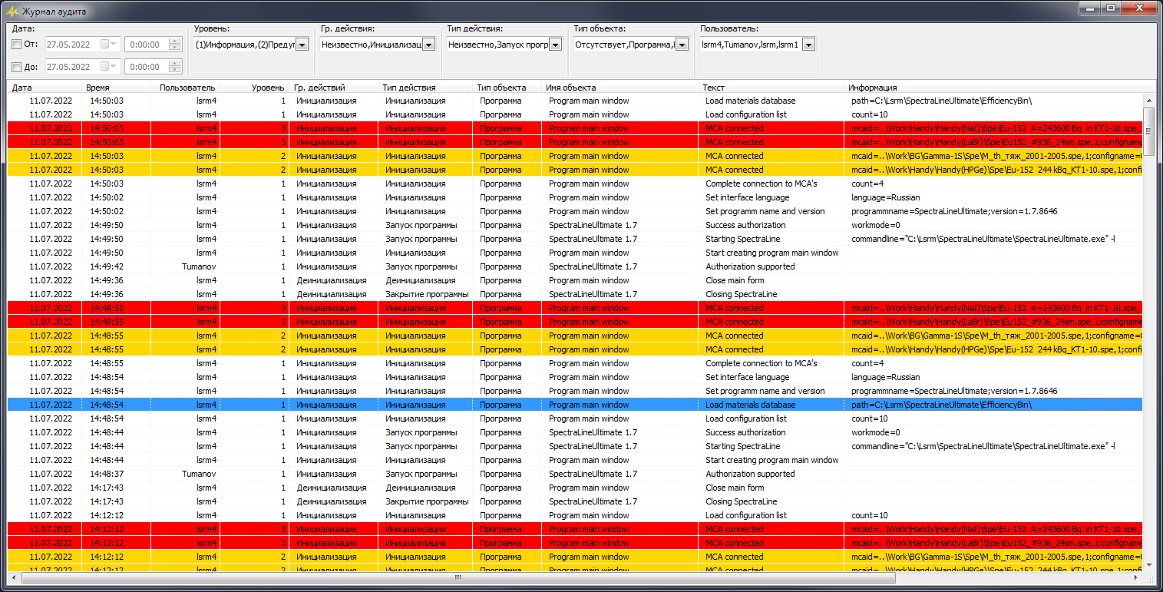1163x592 pixels.
Task: Click the vertical scrollbar up arrow
Action: click(x=1148, y=101)
